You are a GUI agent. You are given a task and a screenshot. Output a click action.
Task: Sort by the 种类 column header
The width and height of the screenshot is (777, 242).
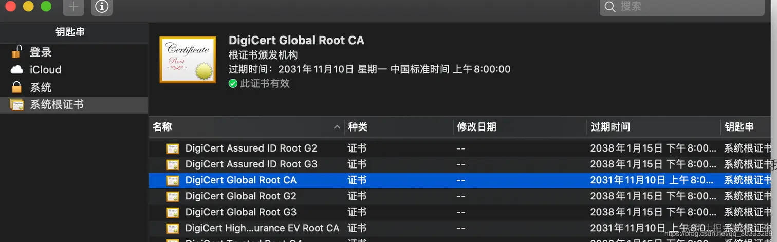[x=399, y=127]
